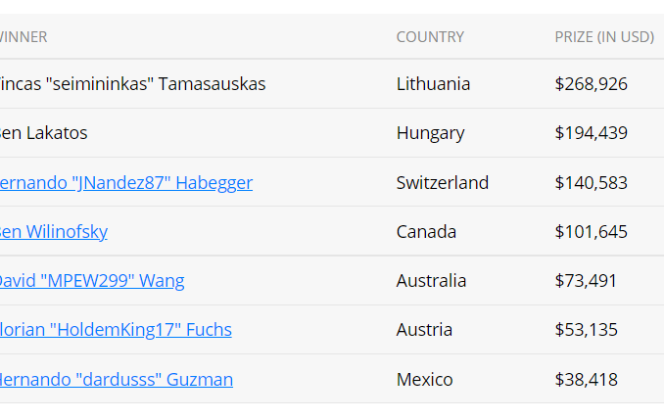664x420 pixels.
Task: Click the Australia country cell
Action: click(431, 280)
